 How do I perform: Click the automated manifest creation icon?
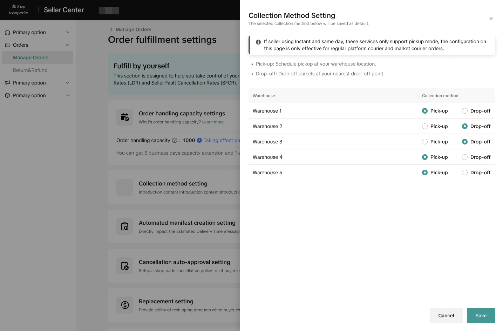pos(125,227)
